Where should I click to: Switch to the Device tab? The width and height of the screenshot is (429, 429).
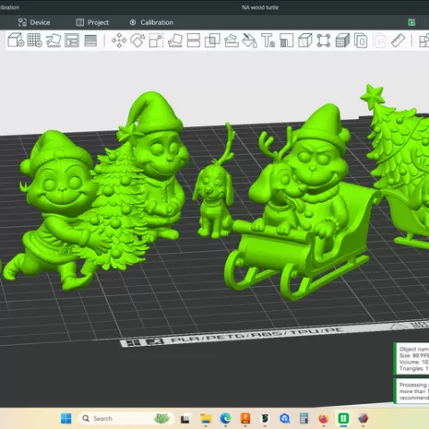pos(34,22)
